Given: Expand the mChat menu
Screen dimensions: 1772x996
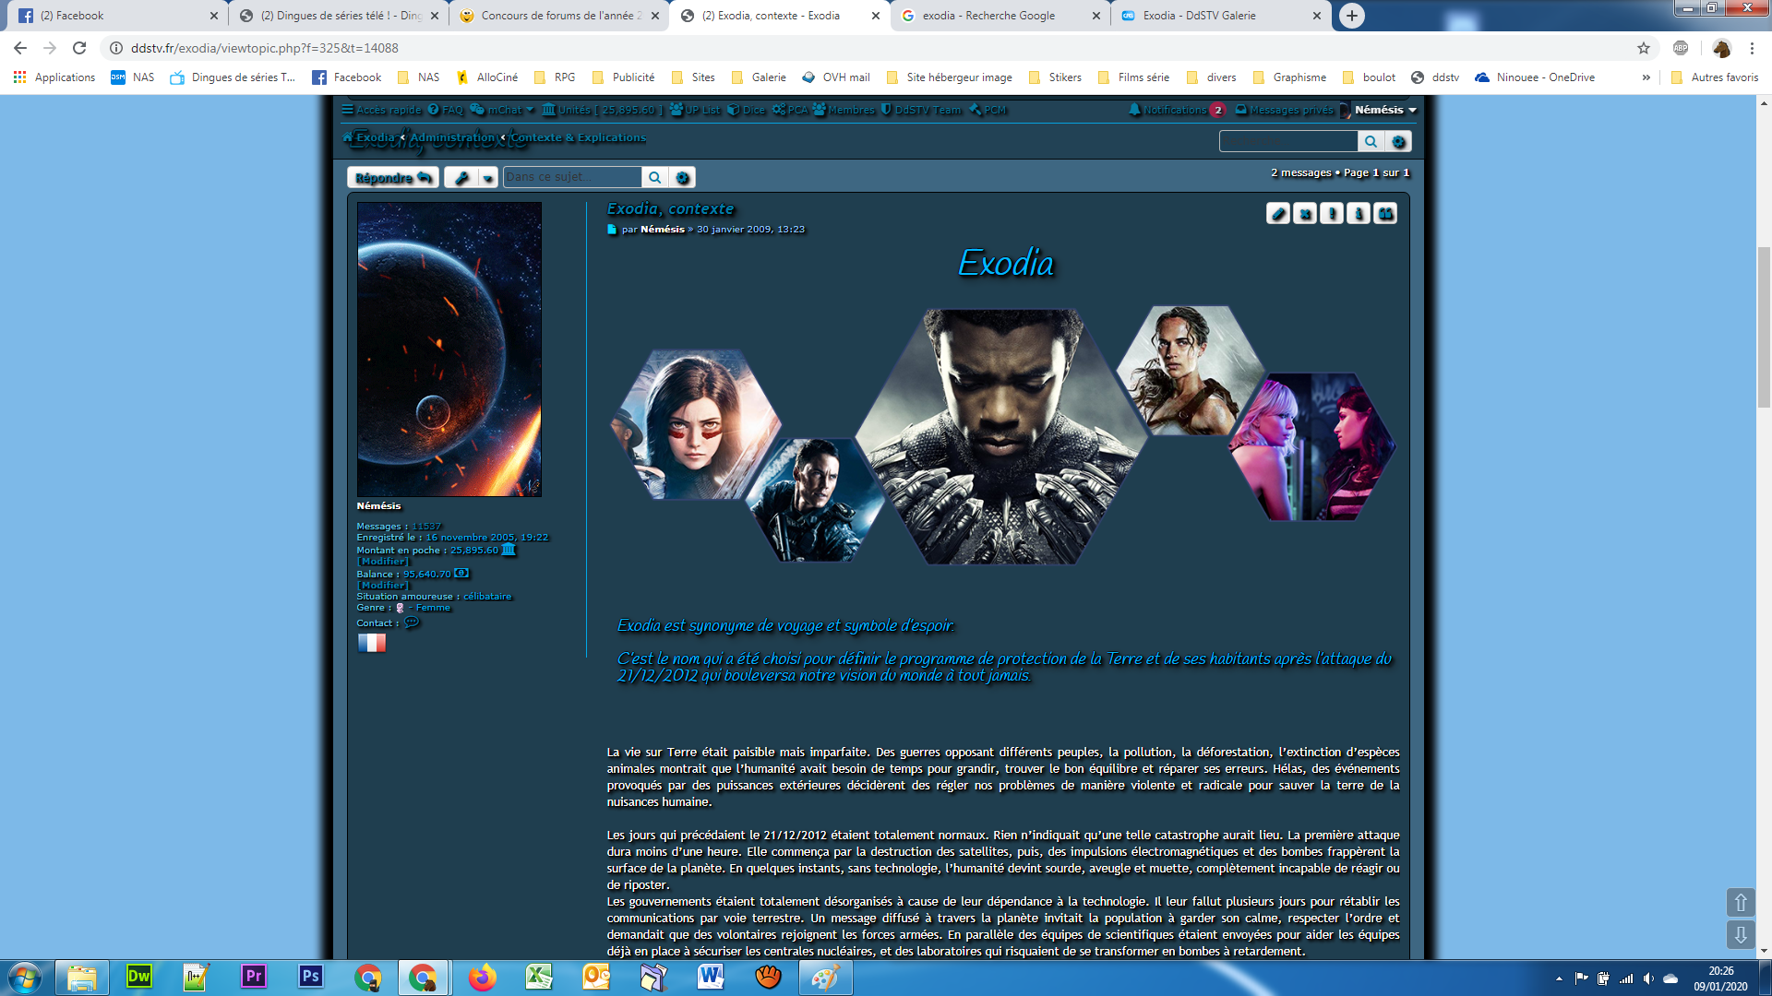Looking at the screenshot, I should [x=503, y=110].
